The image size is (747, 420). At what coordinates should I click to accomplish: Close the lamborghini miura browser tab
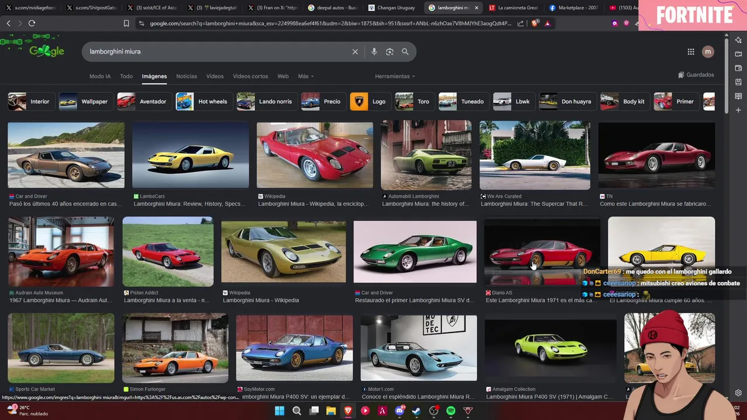[x=476, y=8]
